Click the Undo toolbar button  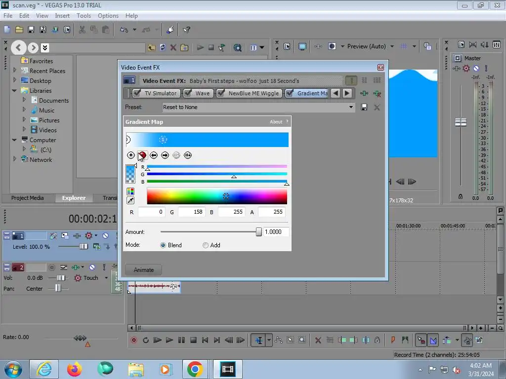[x=124, y=30]
